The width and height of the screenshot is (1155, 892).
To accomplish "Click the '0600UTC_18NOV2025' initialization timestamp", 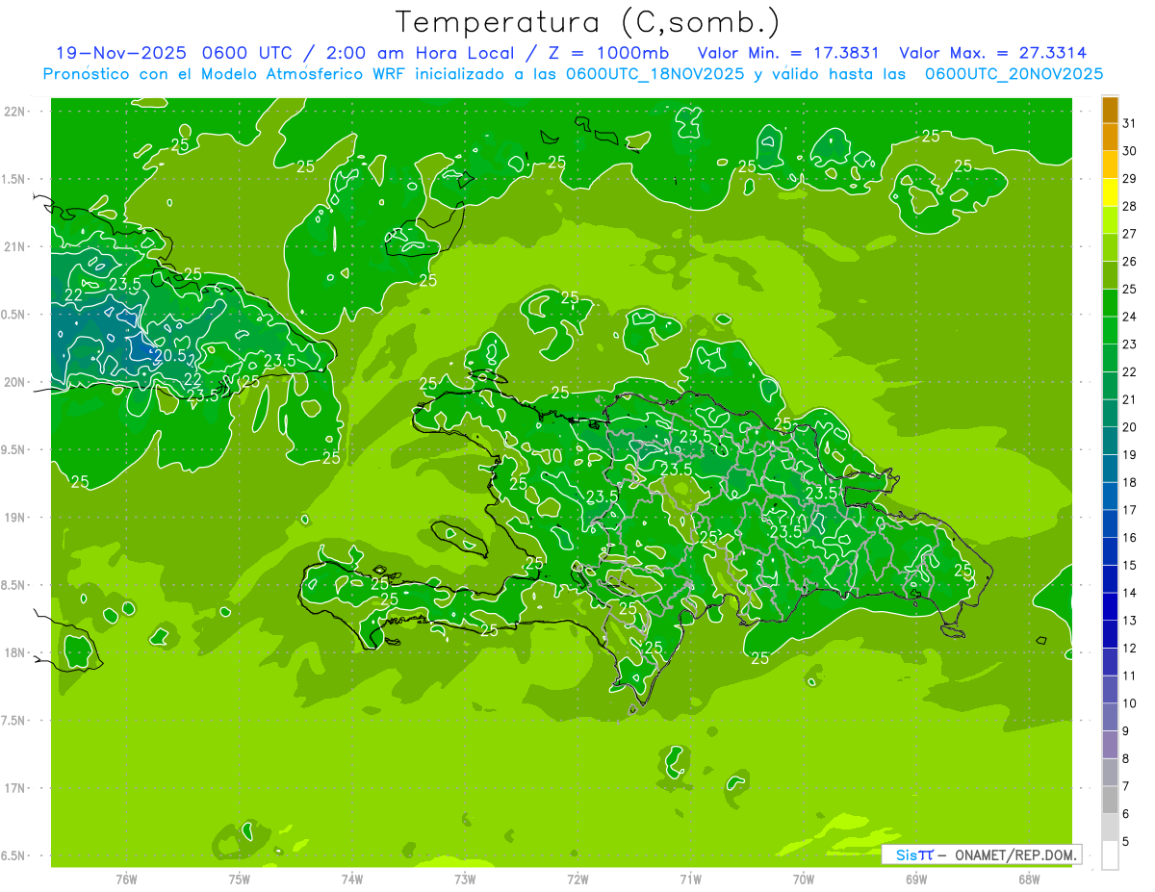I will pyautogui.click(x=654, y=74).
